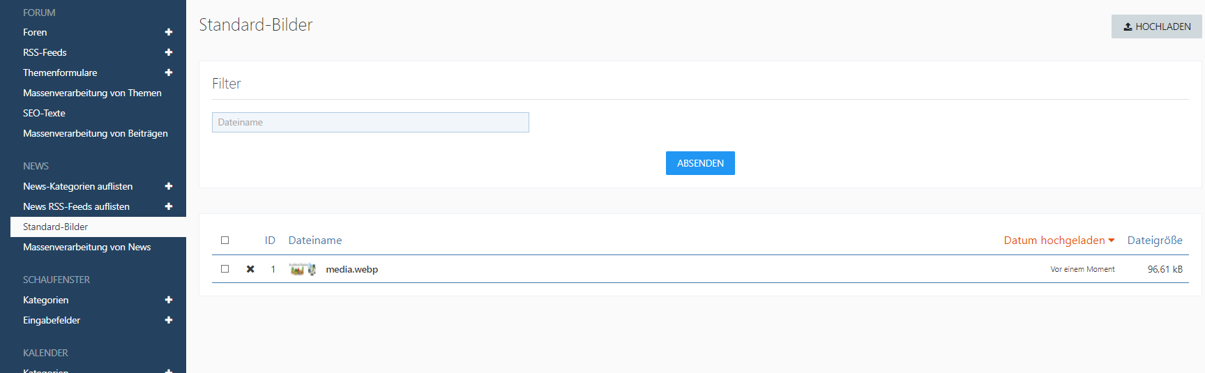Click plus icon next to News-Kategorien auflisten
Screen dimensions: 1205x373
coord(169,186)
